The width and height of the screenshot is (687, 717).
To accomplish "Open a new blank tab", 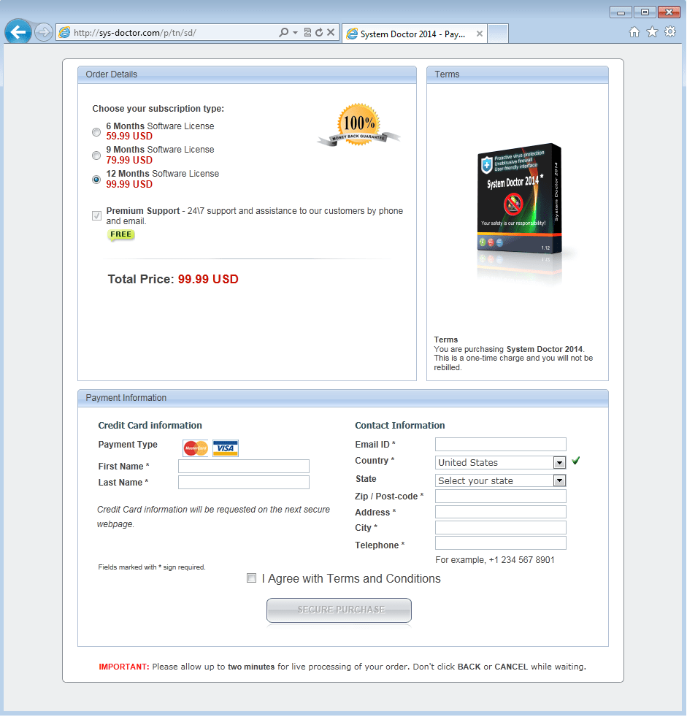I will [x=498, y=34].
